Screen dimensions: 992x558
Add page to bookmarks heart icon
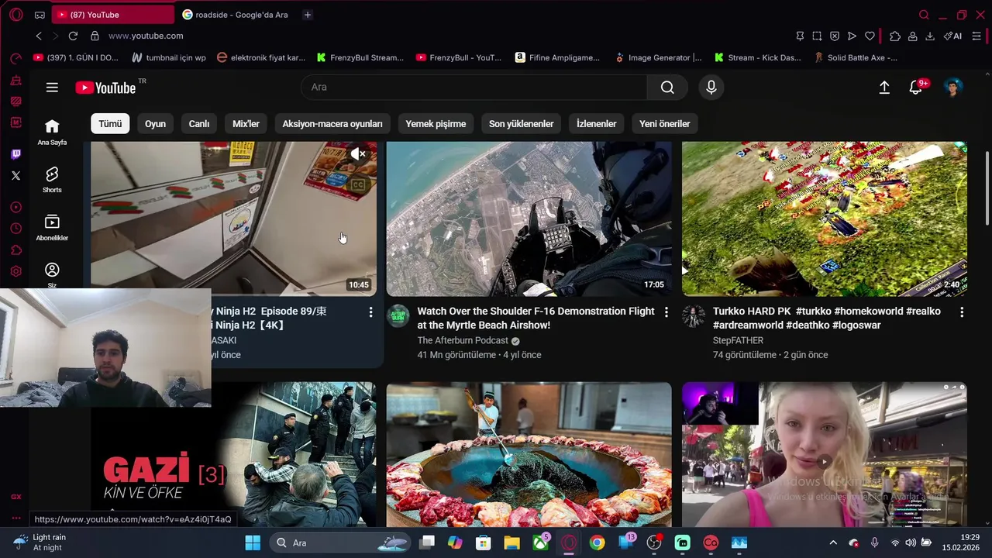[x=870, y=36]
